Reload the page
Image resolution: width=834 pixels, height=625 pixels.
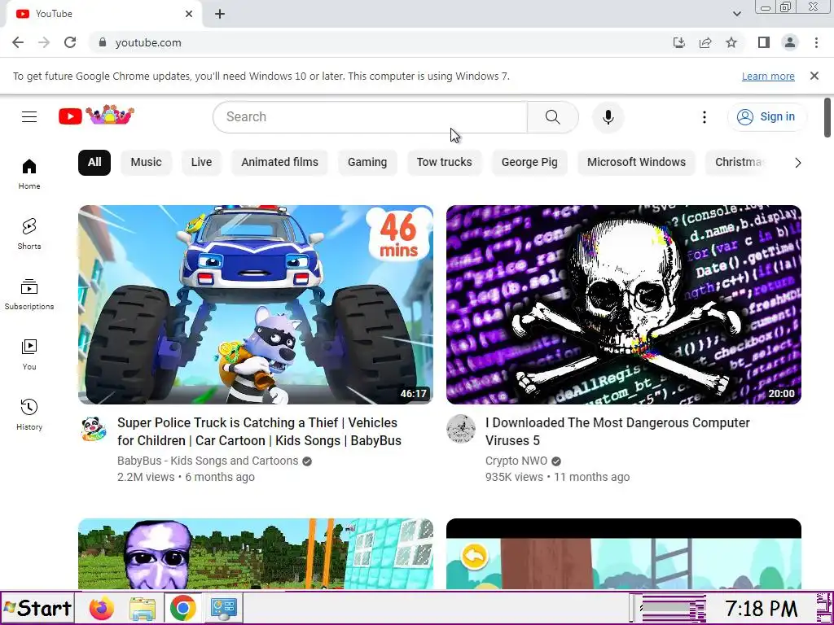coord(70,42)
